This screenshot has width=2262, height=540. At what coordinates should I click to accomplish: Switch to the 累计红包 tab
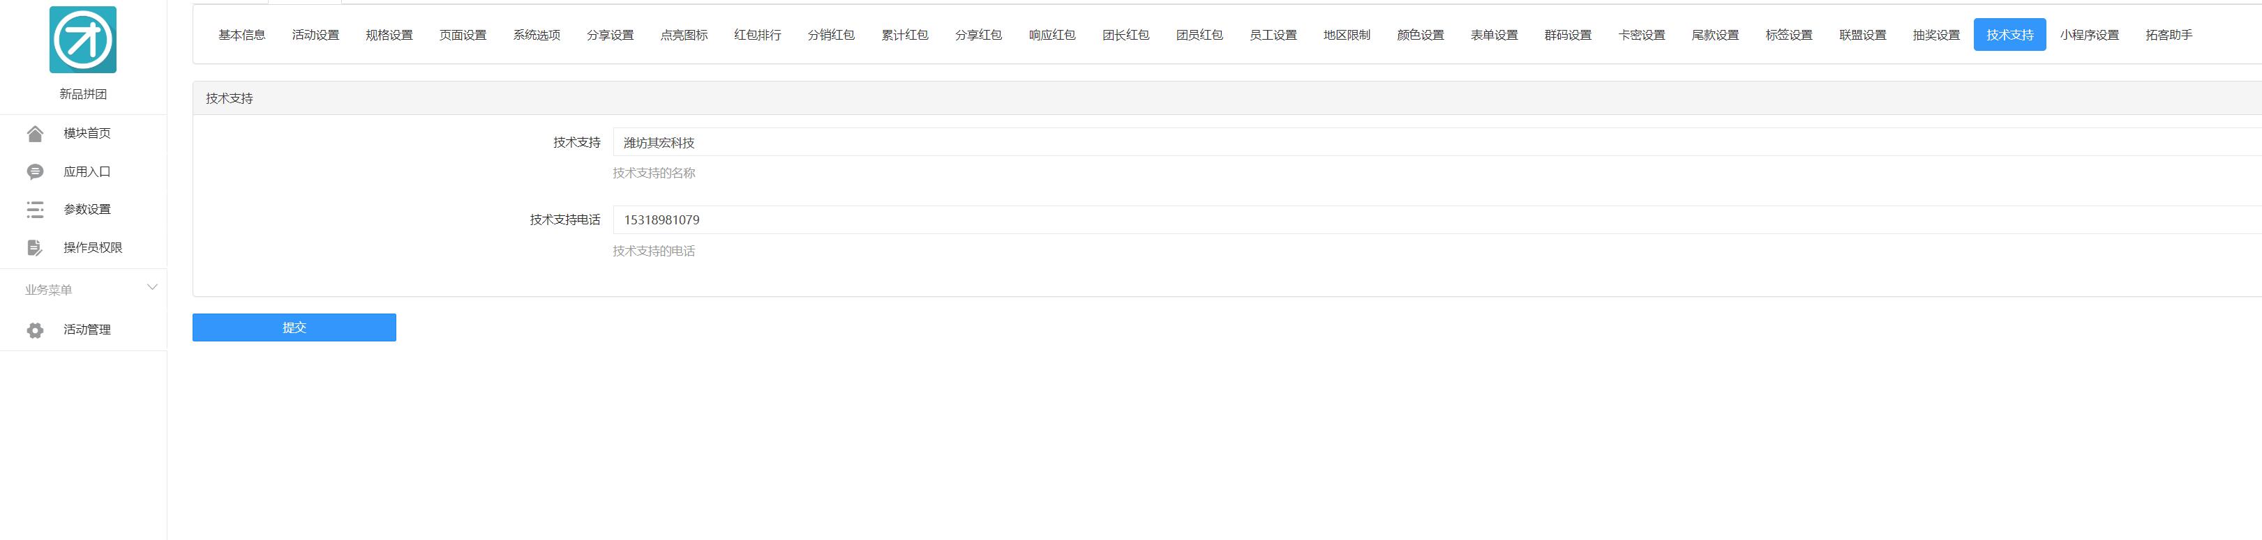tap(906, 35)
